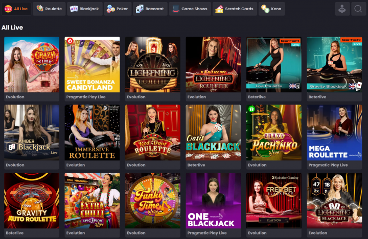Click Pragmatic Play Live label under Mega Roulette
368x239 pixels.
click(x=328, y=165)
